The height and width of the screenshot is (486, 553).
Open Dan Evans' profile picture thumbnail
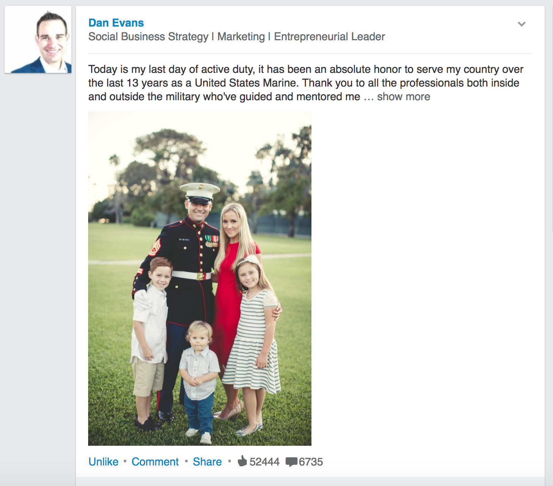pos(38,39)
